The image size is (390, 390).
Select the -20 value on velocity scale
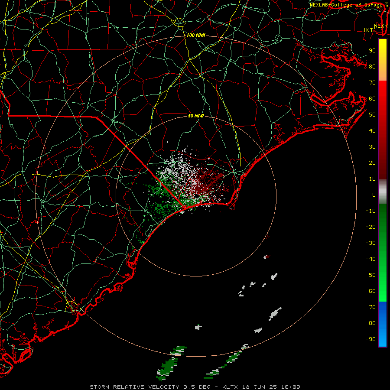[370, 227]
